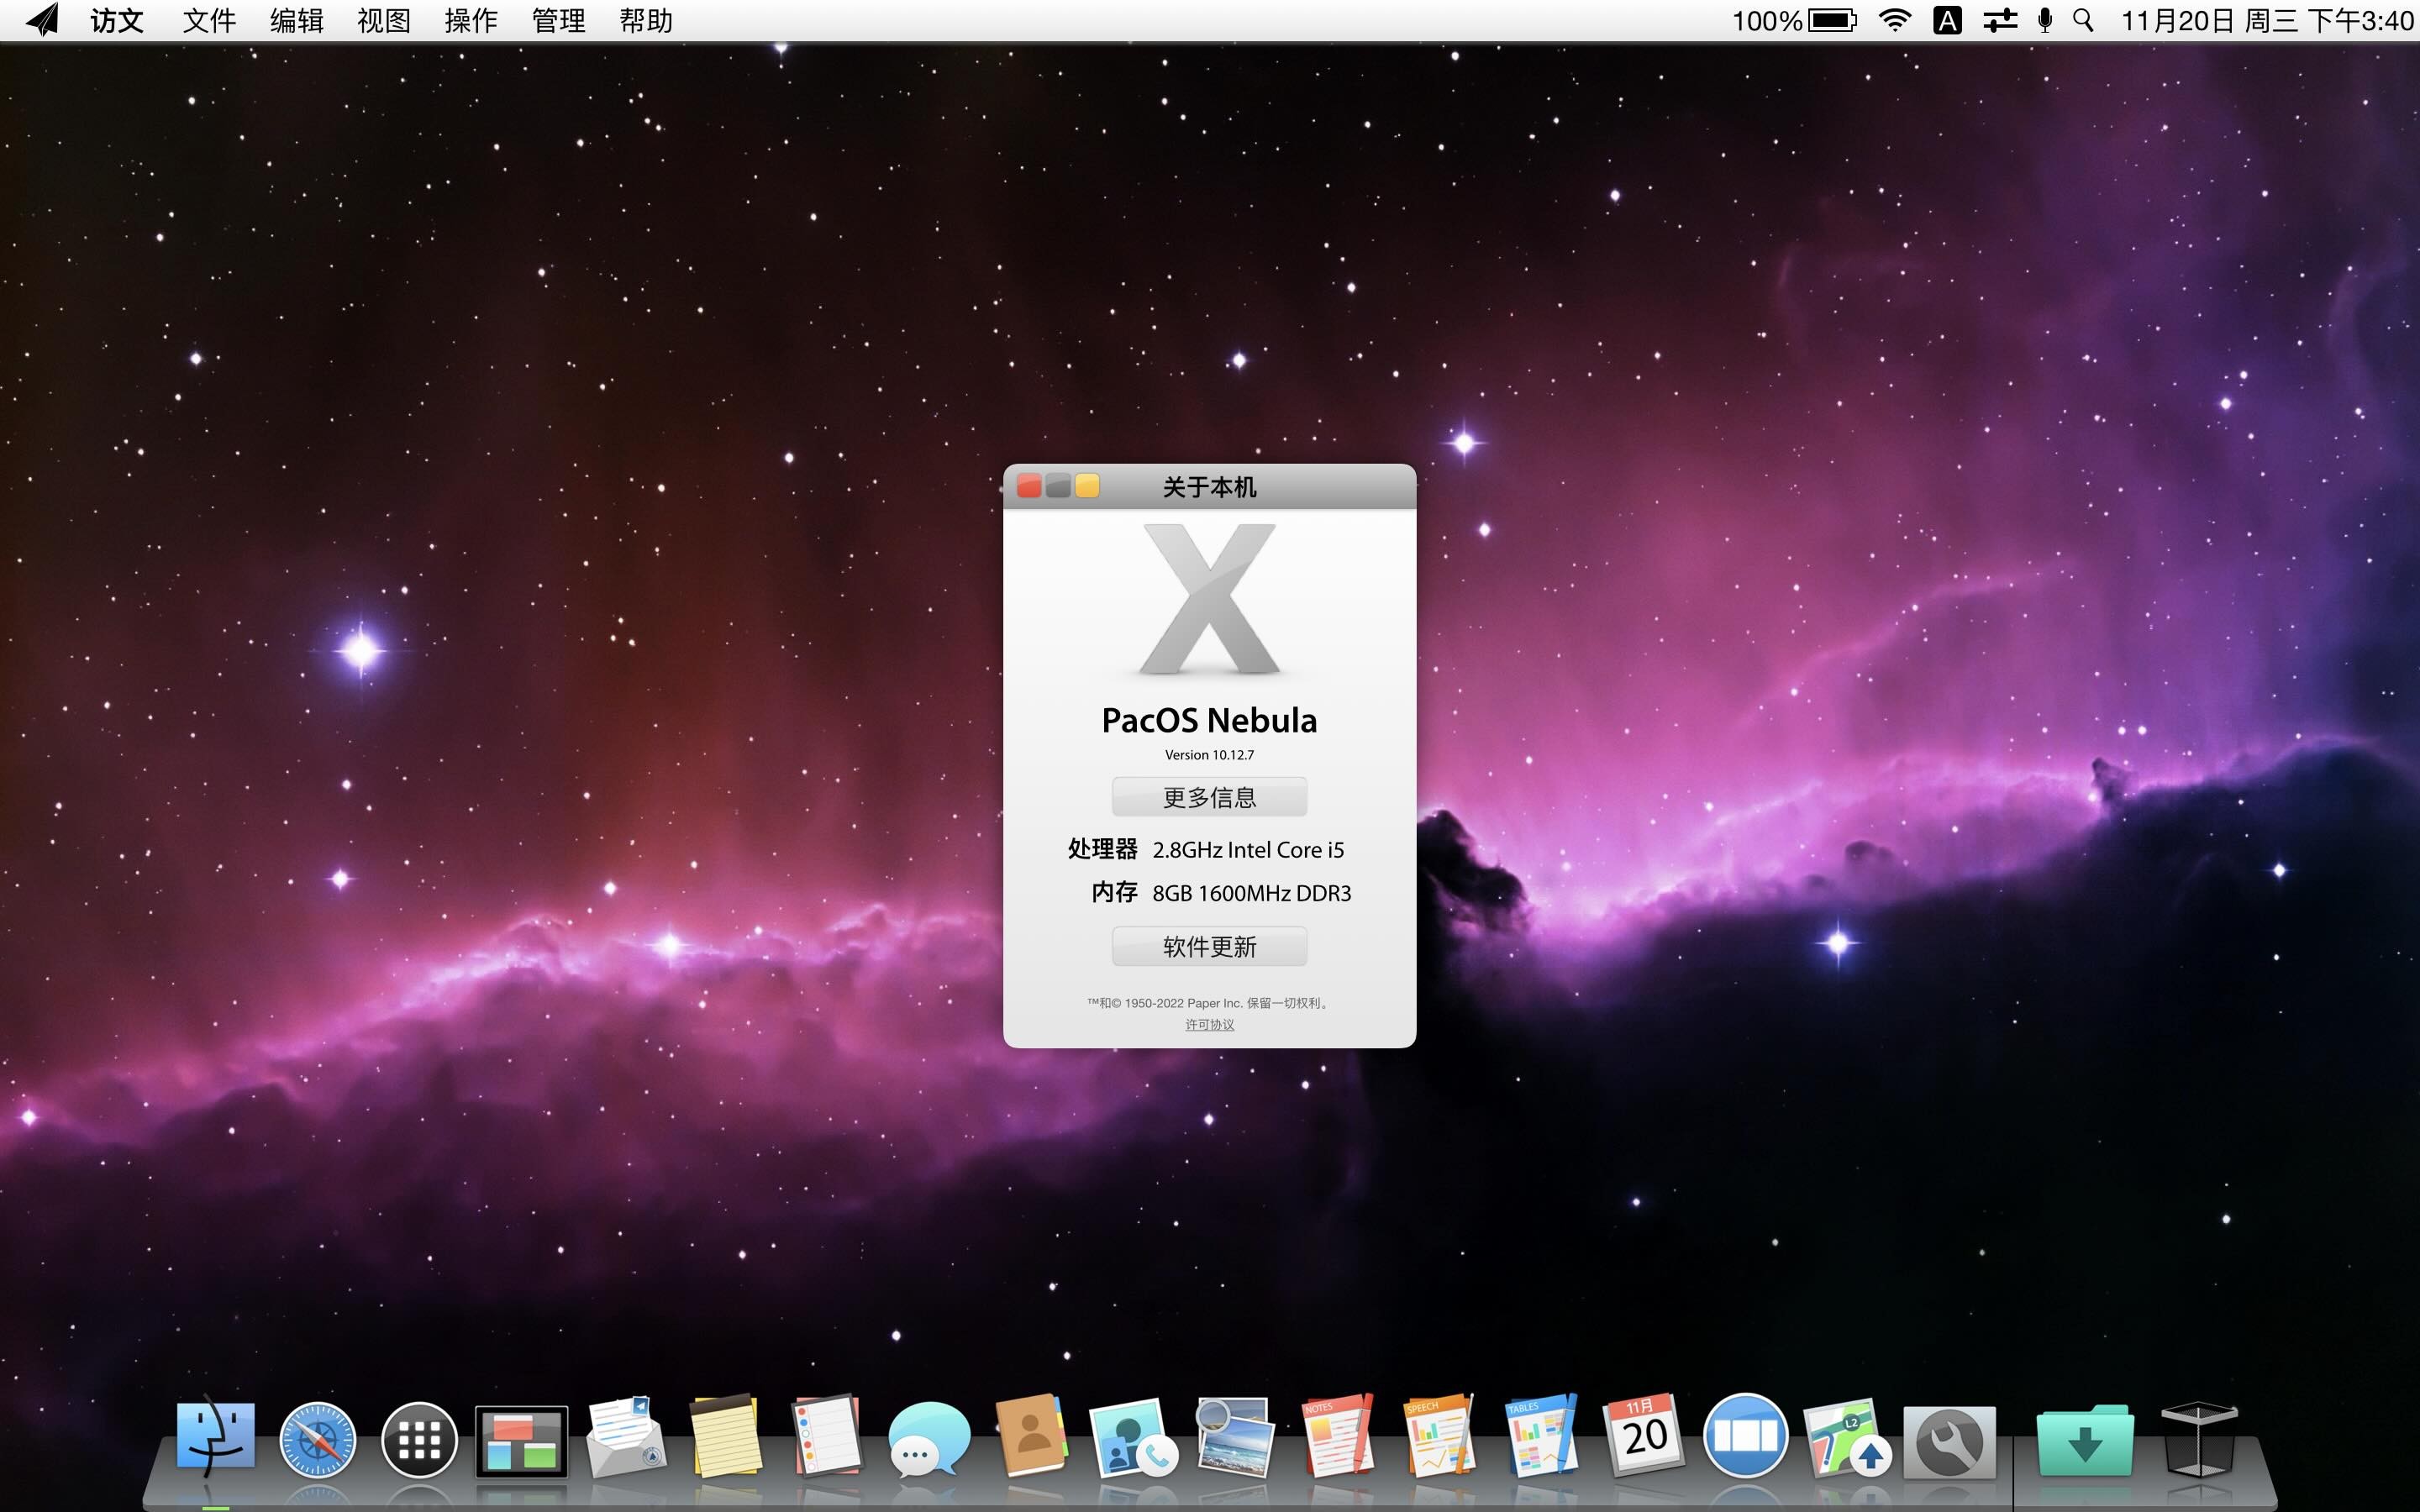Open the Calendar icon showing 20

(x=1644, y=1435)
